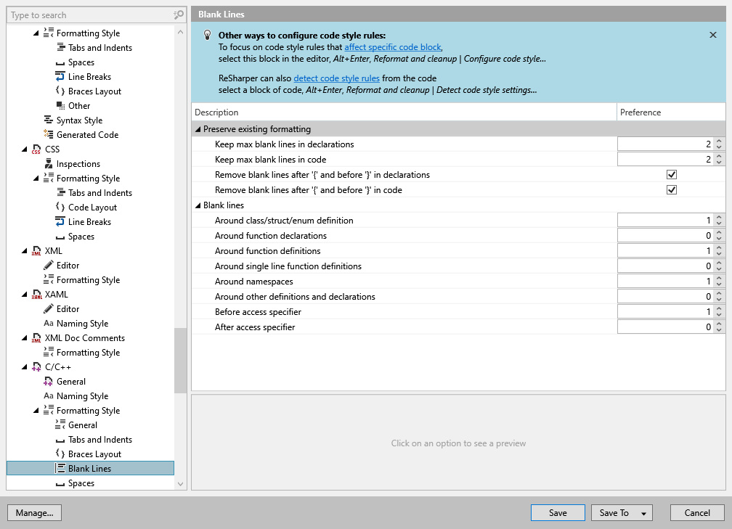
Task: Collapse the Preserve existing formatting group
Action: click(x=198, y=128)
